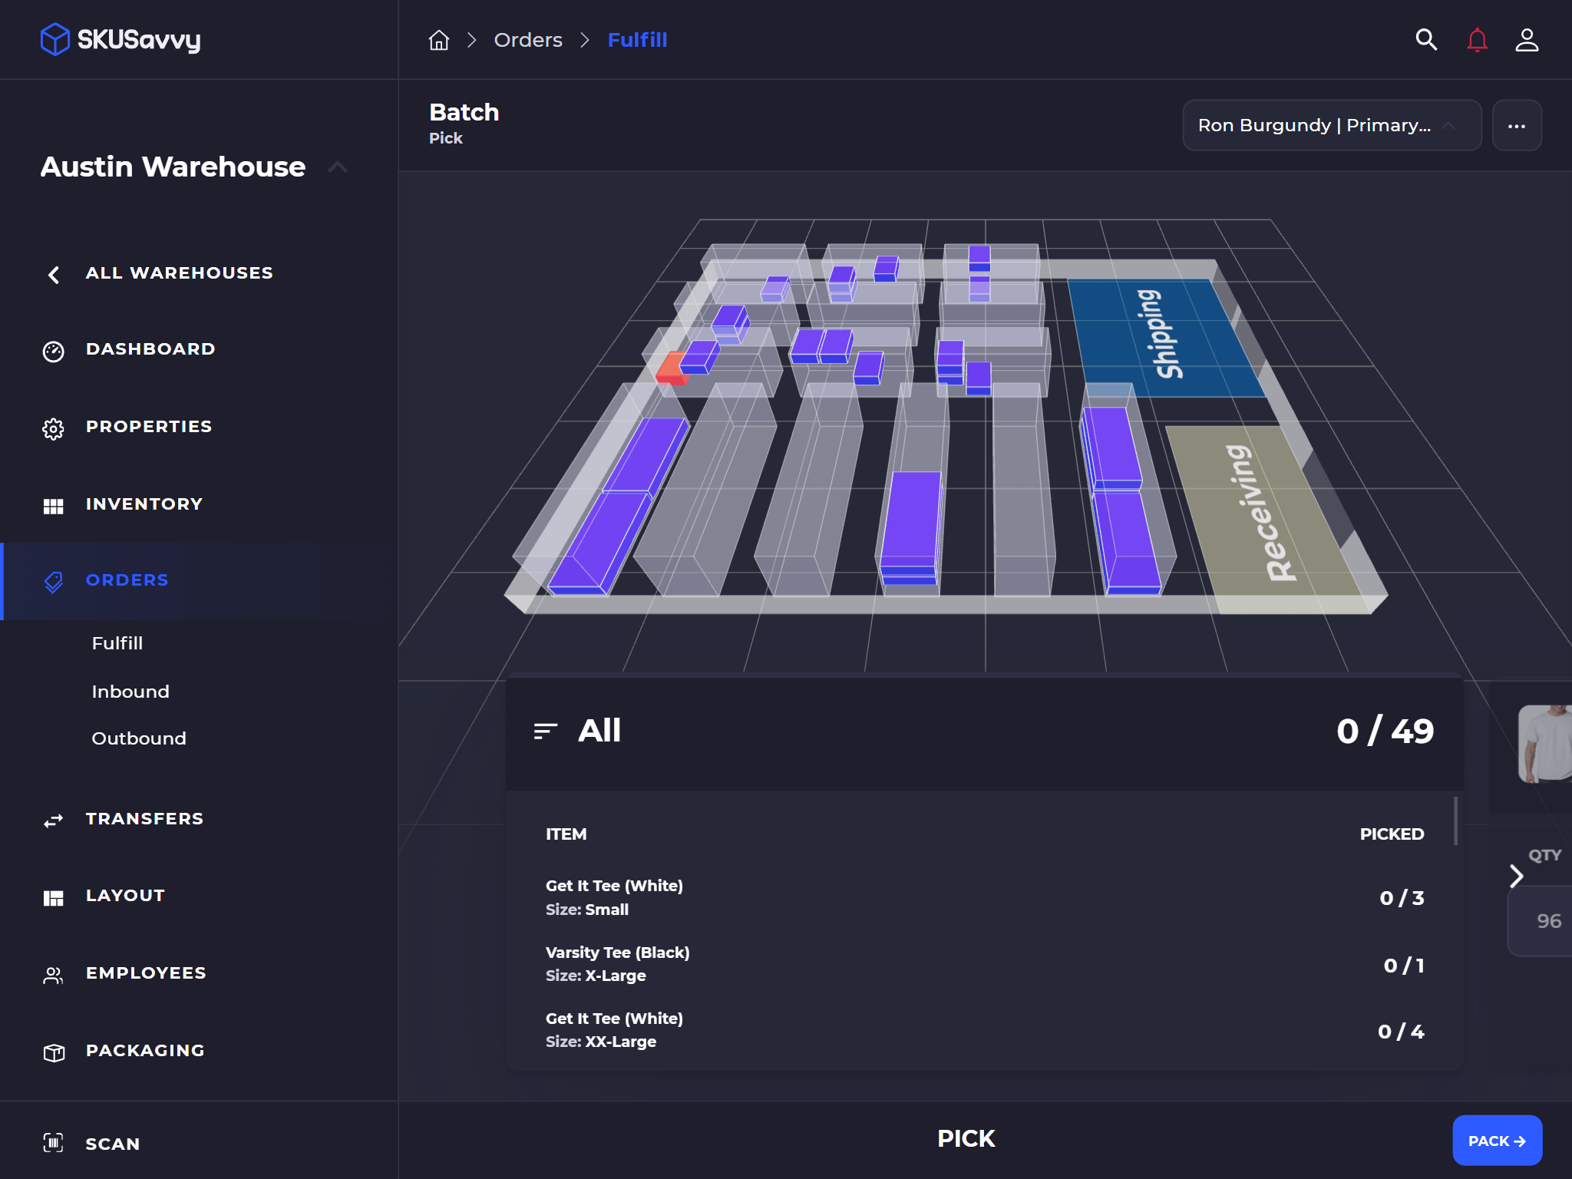
Task: Click the Pack button
Action: pos(1496,1141)
